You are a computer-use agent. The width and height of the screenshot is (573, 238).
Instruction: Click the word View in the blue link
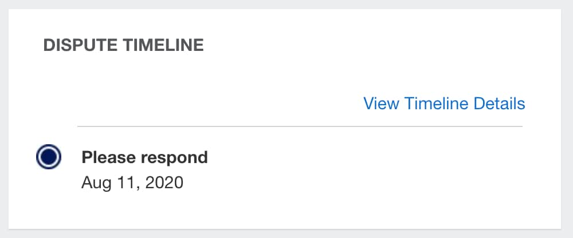pos(382,104)
